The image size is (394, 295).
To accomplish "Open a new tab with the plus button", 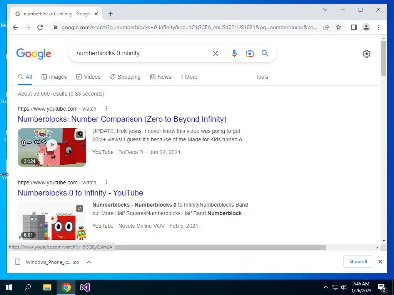I will 110,14.
